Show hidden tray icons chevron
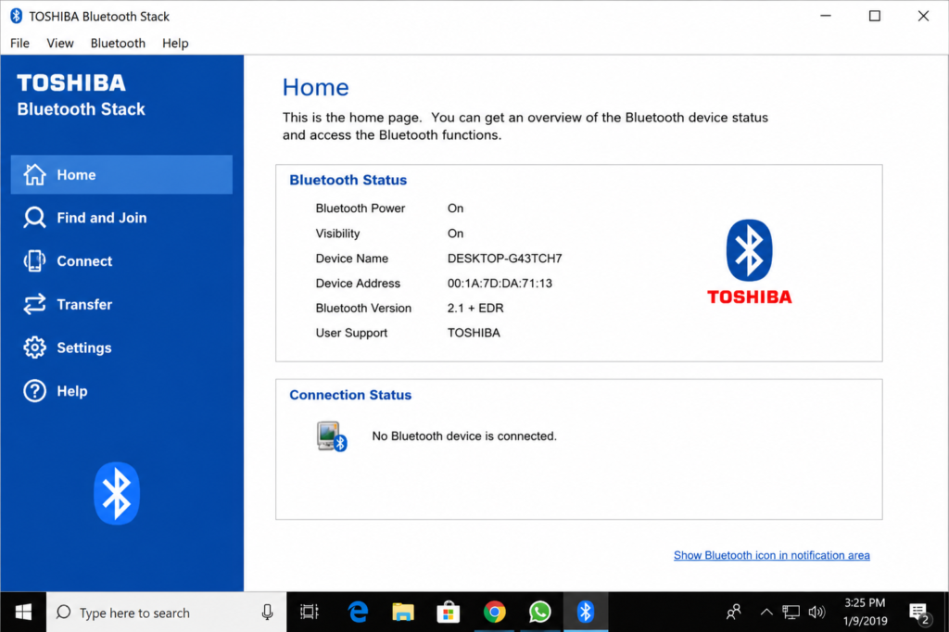Screen dimensions: 949x632 [766, 612]
